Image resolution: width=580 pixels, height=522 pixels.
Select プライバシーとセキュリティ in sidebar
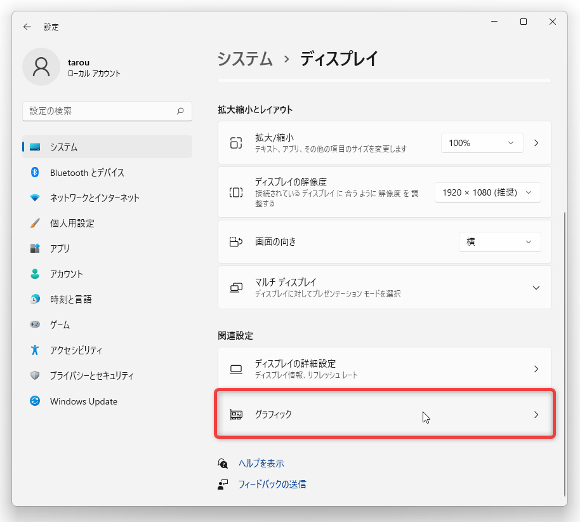click(107, 375)
